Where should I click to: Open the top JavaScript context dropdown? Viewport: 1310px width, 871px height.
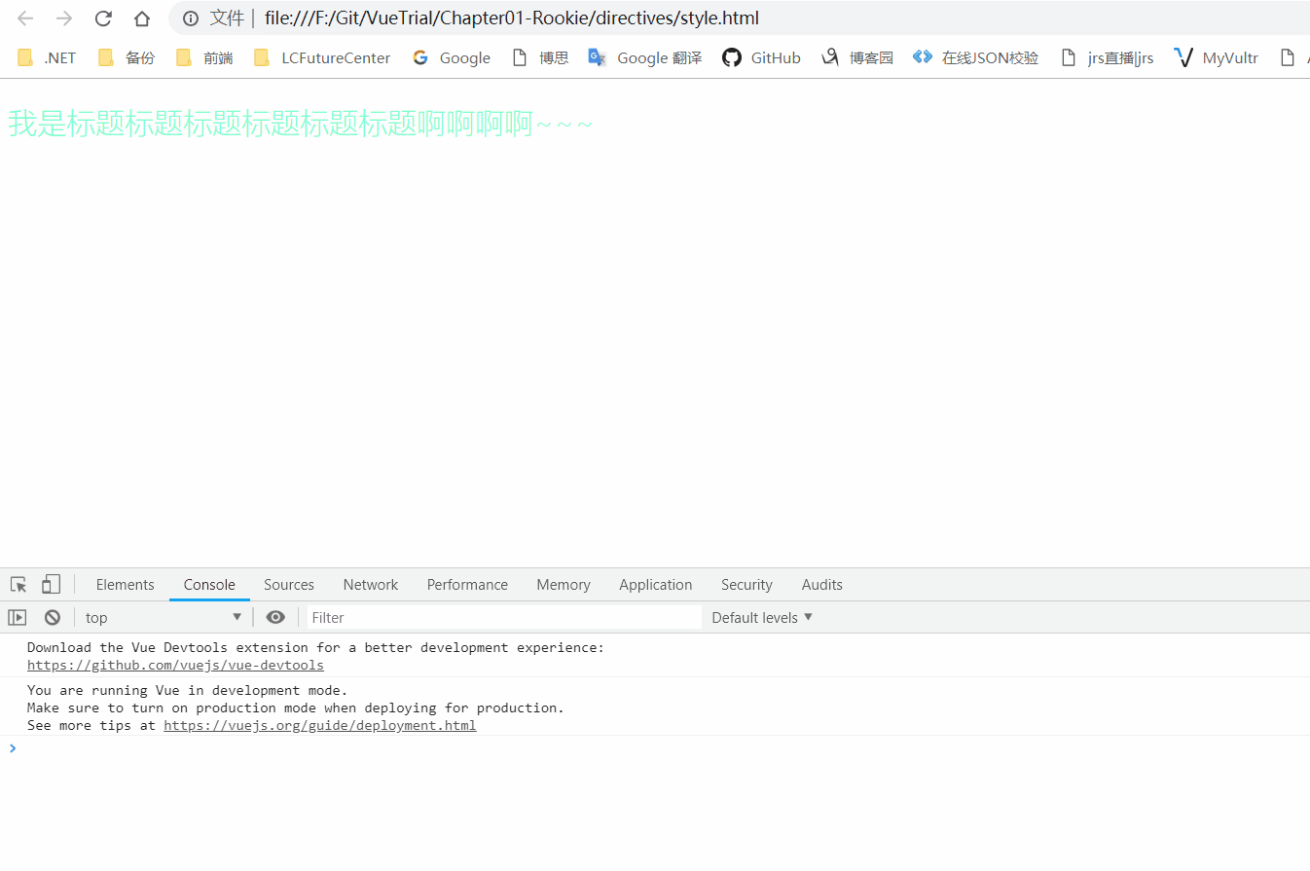pos(164,617)
